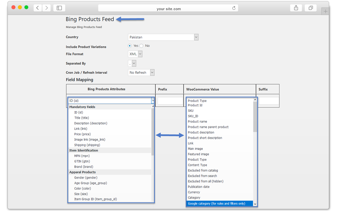
Task: Choose ID (id) under Mandatory Fields
Action: (x=79, y=112)
